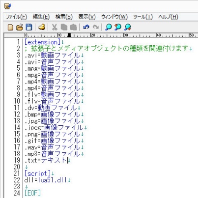
Task: Click line 22 dll=lua51.dll
Action: coord(46,180)
